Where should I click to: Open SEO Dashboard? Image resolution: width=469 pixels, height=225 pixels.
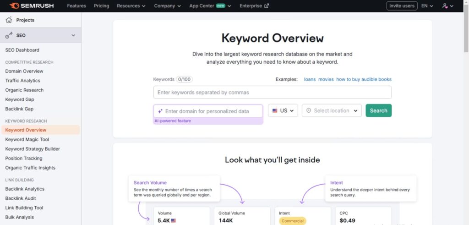click(22, 50)
